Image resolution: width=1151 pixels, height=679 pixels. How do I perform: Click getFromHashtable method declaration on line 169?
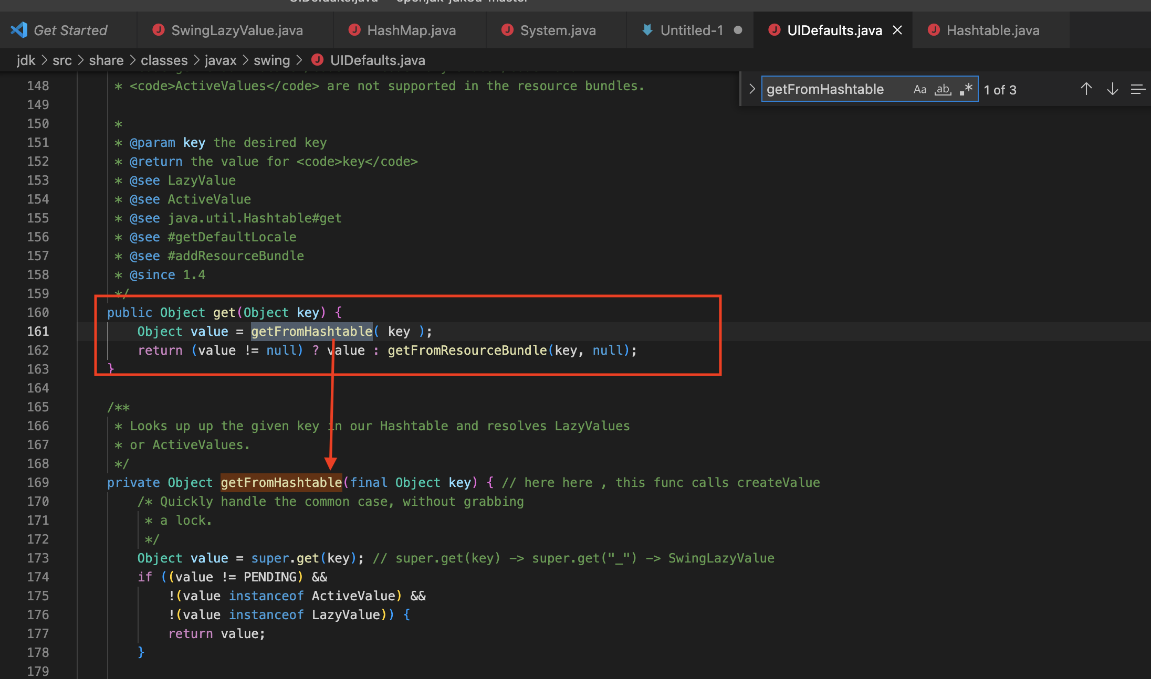point(281,482)
